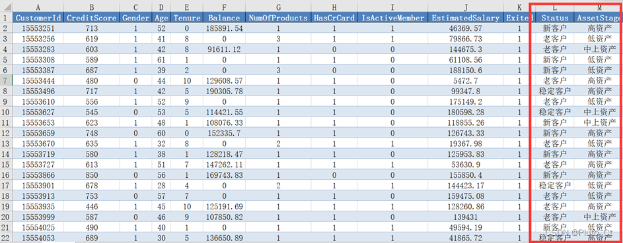This screenshot has width=623, height=243.
Task: Click the IsActiveMember header cell
Action: point(392,18)
